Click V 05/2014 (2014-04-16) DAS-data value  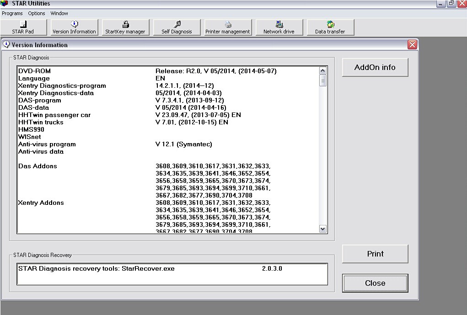pos(191,107)
